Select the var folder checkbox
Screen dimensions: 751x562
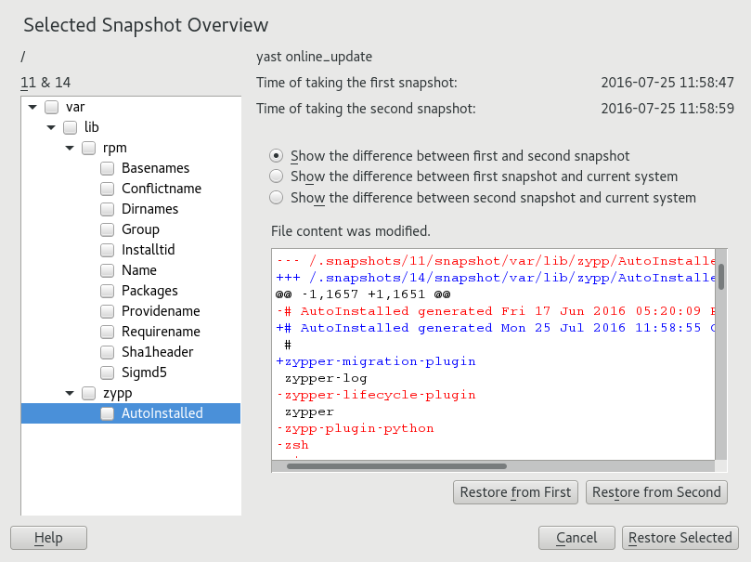tap(52, 107)
